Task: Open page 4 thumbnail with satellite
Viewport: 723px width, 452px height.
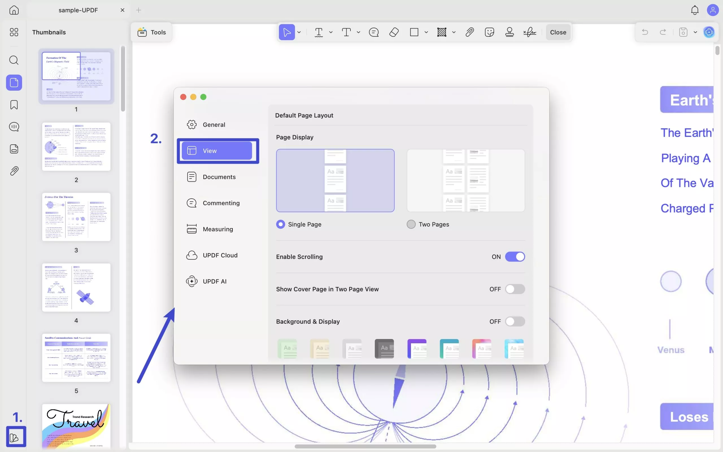Action: coord(76,287)
